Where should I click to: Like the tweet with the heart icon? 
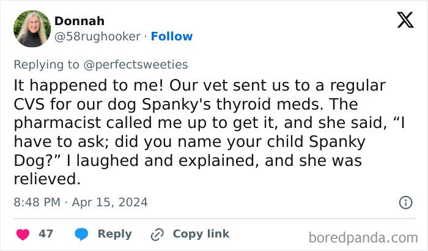23,234
